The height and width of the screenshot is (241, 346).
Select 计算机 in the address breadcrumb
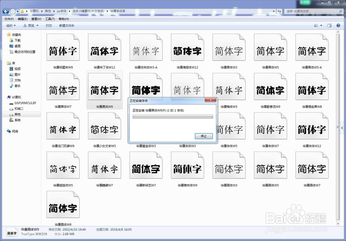pos(34,11)
